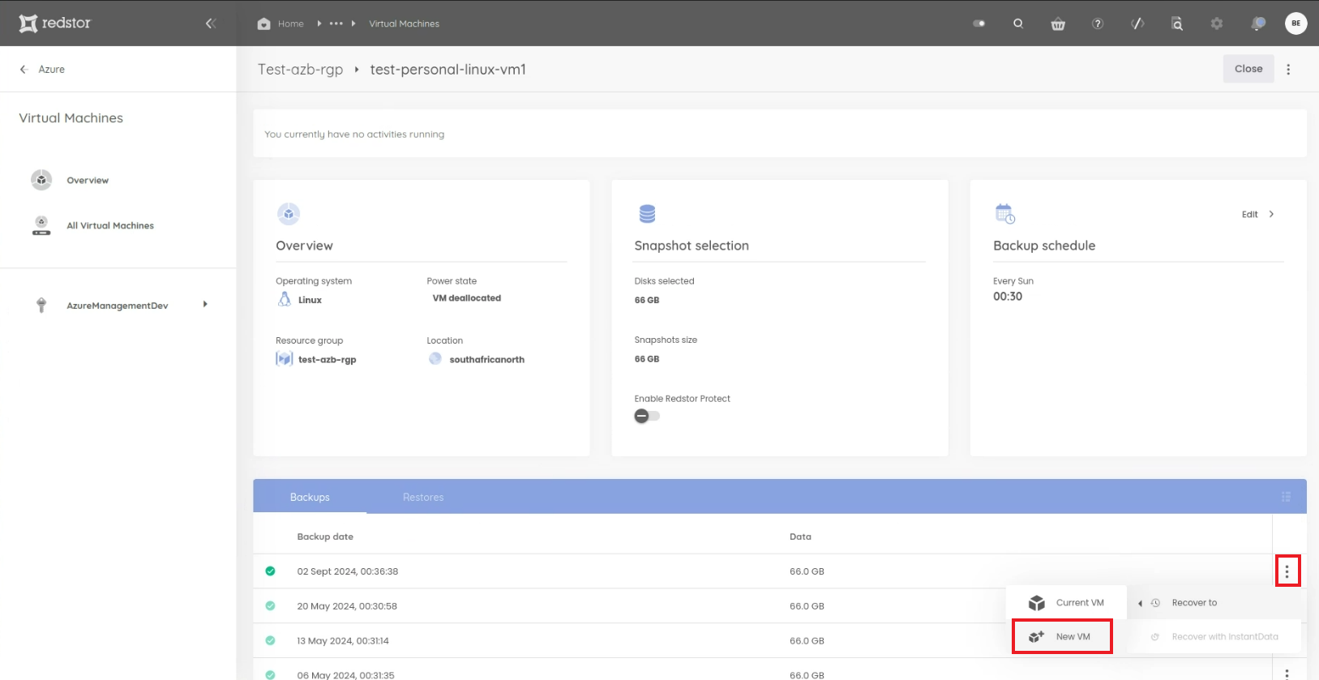Select the 02 Sept 2024, 00:36:38 backup

point(348,571)
